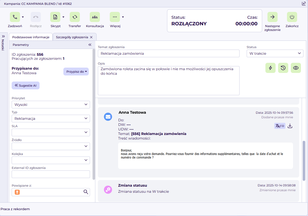Click the Powiązane z search field
This screenshot has height=216, width=308.
coord(51,192)
